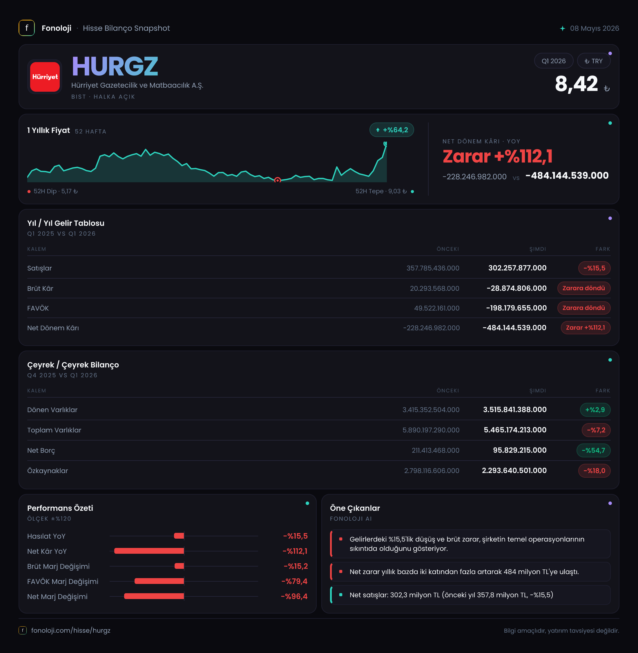Click Dönen Varlıklar current value 3.515.841.388.000

[x=515, y=410]
